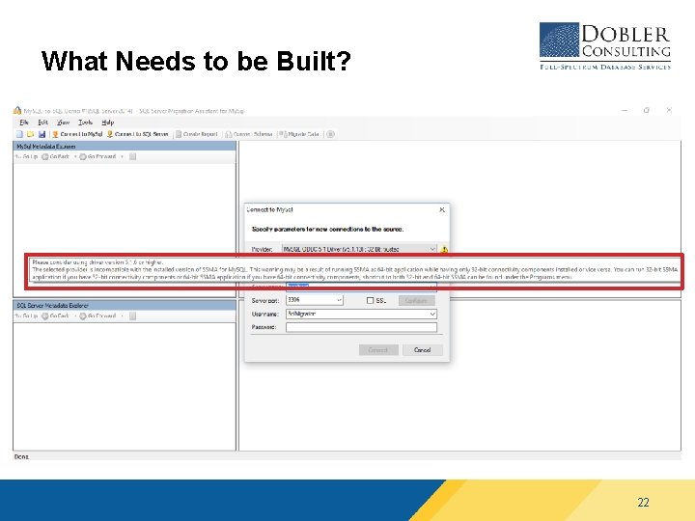This screenshot has width=695, height=521.
Task: Open Go Back history dropdown in MySql Explorer
Action: [75, 157]
